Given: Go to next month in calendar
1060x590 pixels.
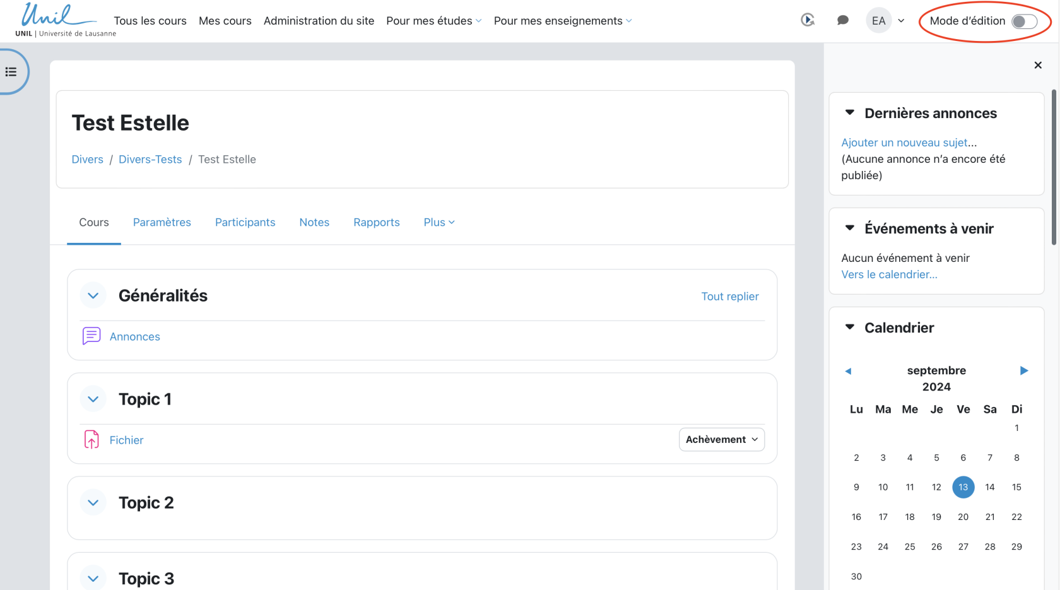Looking at the screenshot, I should click(x=1023, y=370).
